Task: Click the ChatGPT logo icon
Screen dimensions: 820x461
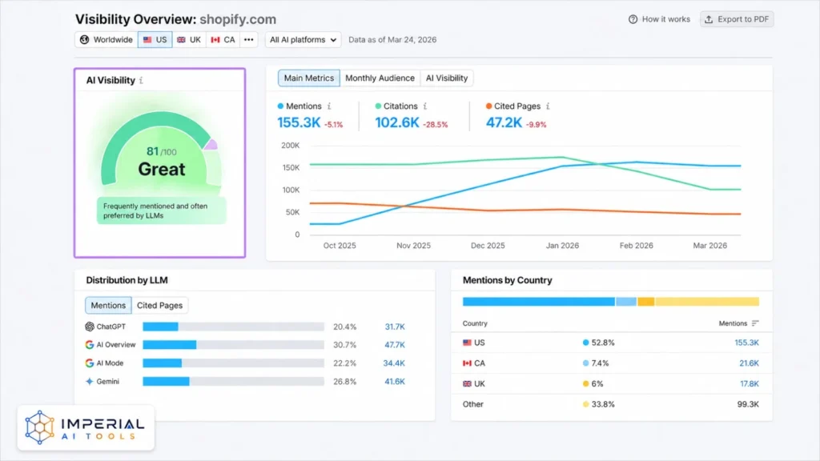Action: click(x=90, y=327)
